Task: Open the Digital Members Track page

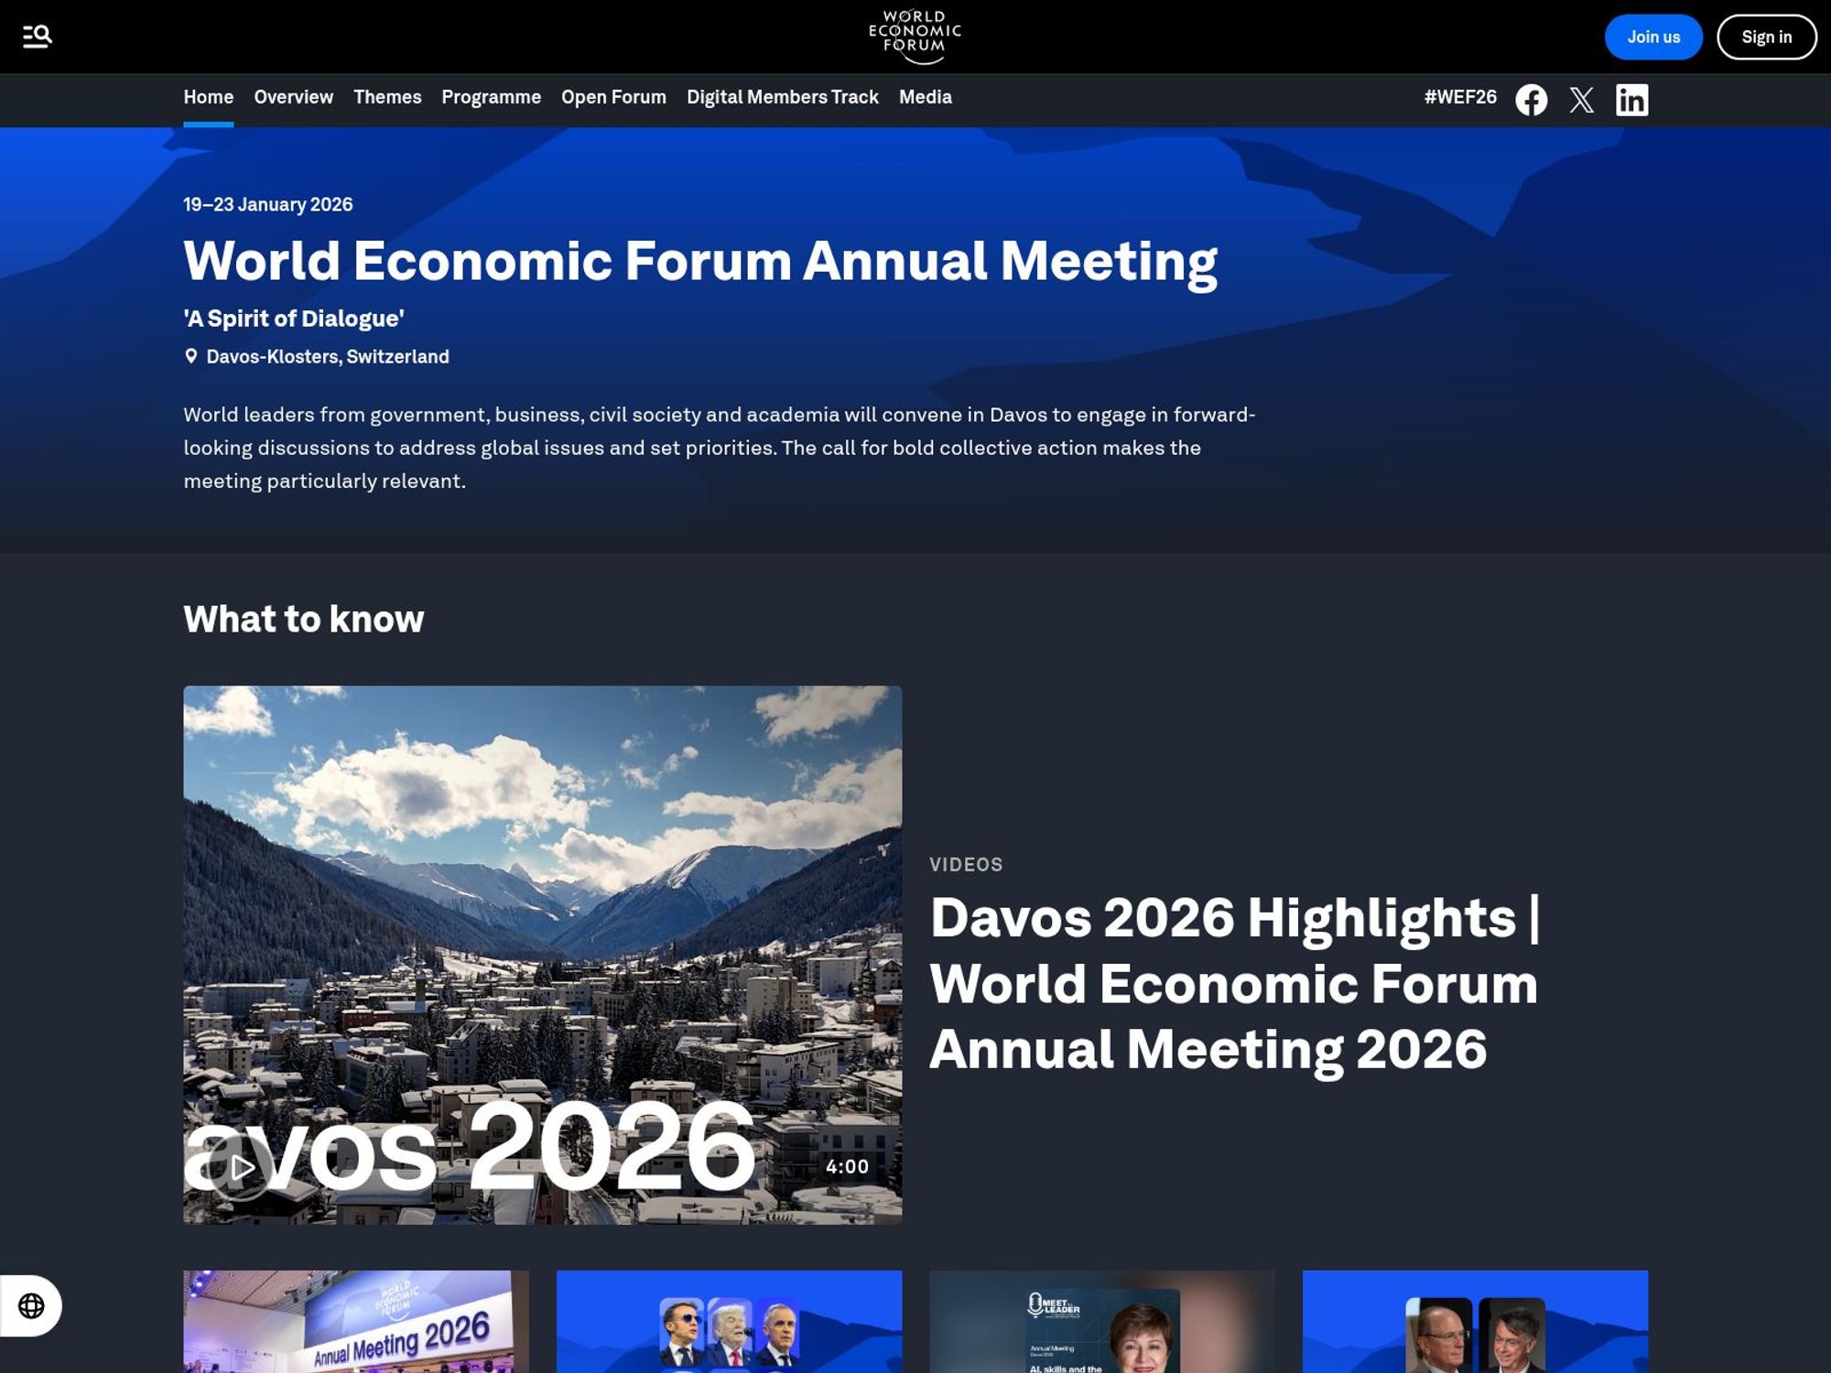Action: (x=781, y=97)
